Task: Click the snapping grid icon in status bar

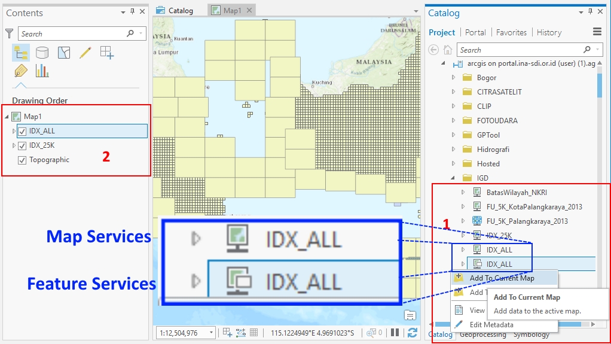Action: coord(228,333)
